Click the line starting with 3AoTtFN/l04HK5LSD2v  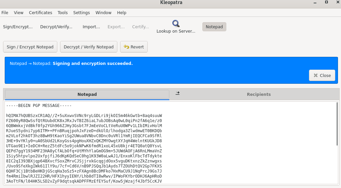point(84,181)
